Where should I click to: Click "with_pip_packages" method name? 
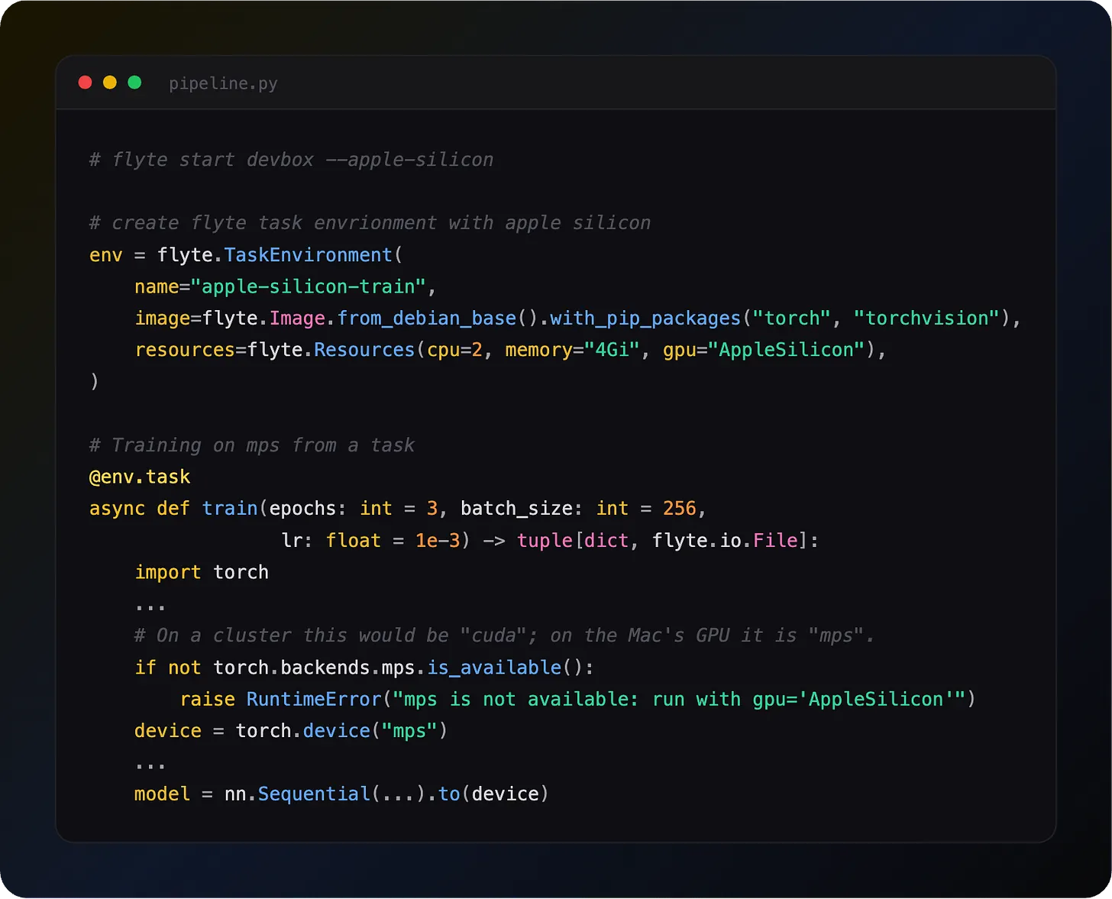pos(645,319)
